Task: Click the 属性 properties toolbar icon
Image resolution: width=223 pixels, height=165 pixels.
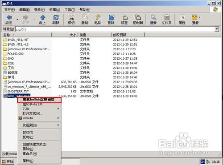Action: tap(182, 17)
